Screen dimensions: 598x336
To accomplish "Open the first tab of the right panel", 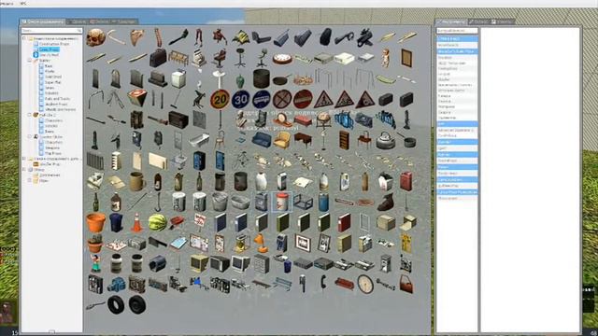I will click(x=451, y=21).
